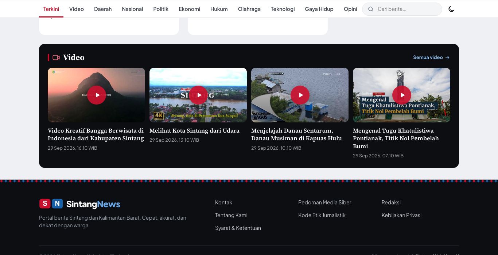Image resolution: width=498 pixels, height=255 pixels.
Task: Click footer description Portal berita Sintang
Action: (x=113, y=221)
